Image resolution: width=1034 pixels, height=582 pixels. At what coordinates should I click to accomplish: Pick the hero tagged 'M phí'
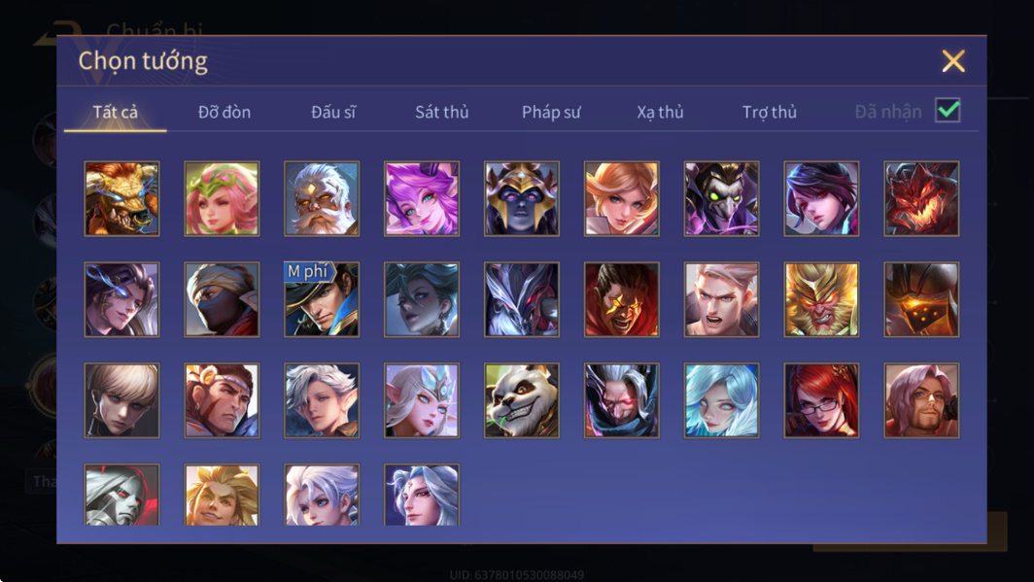pos(322,299)
